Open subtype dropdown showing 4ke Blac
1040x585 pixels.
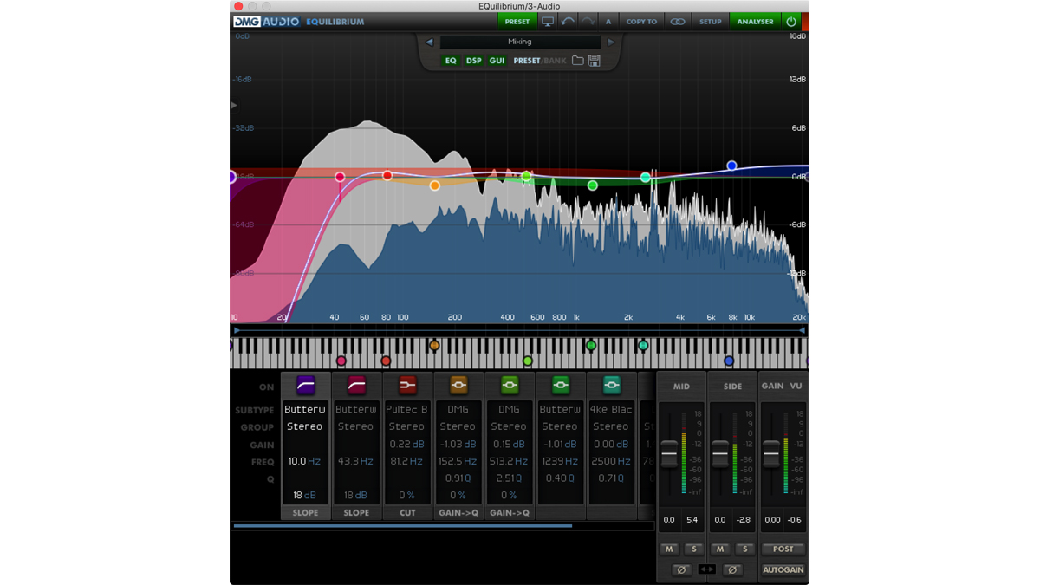pos(611,409)
